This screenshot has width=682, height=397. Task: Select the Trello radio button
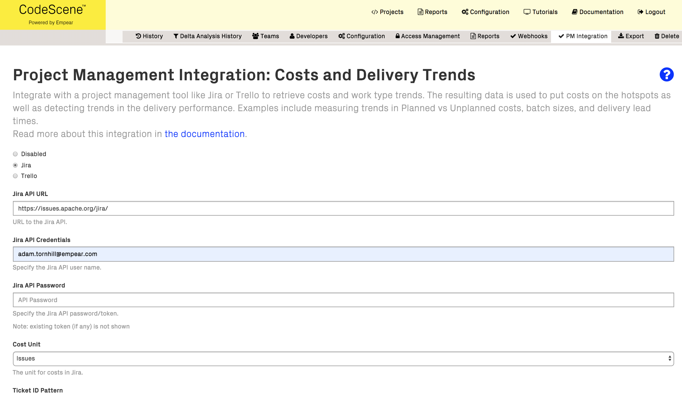point(15,176)
